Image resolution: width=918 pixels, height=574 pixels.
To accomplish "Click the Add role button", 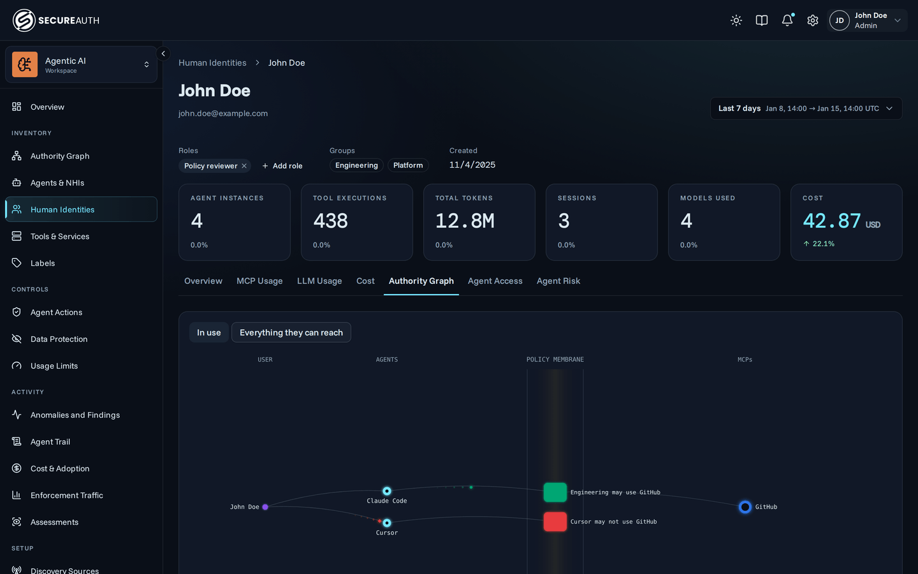I will pos(282,166).
